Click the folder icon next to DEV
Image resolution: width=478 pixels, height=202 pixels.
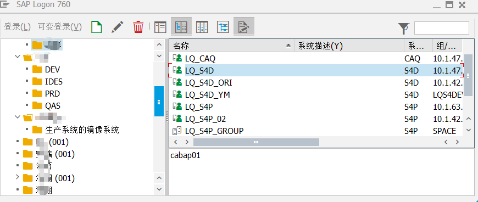(37, 70)
